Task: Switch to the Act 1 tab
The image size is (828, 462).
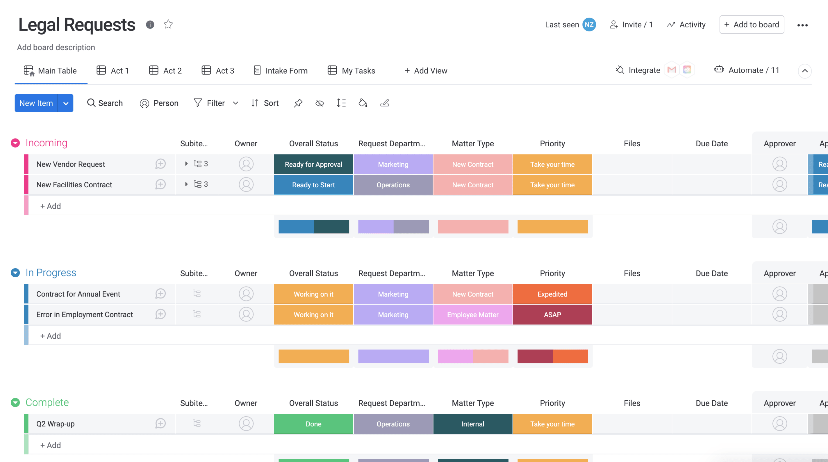Action: (113, 70)
